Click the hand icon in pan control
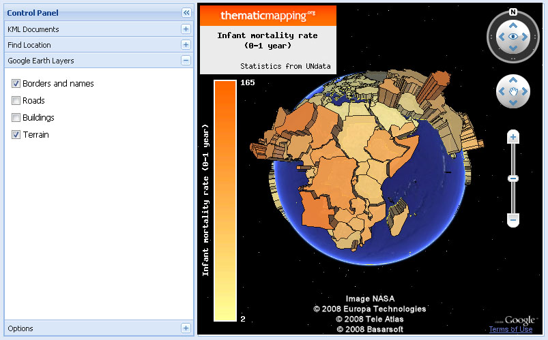This screenshot has height=340, width=548. [x=513, y=91]
